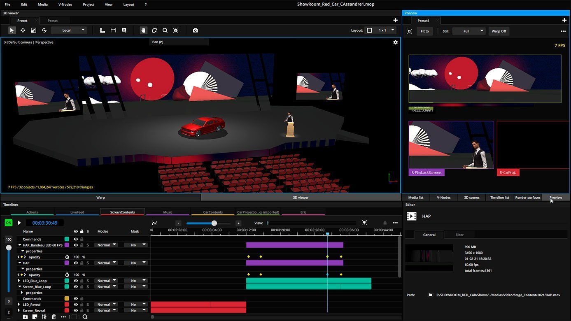571x321 pixels.
Task: Switch to the CarContents timeline tab
Action: 213,212
